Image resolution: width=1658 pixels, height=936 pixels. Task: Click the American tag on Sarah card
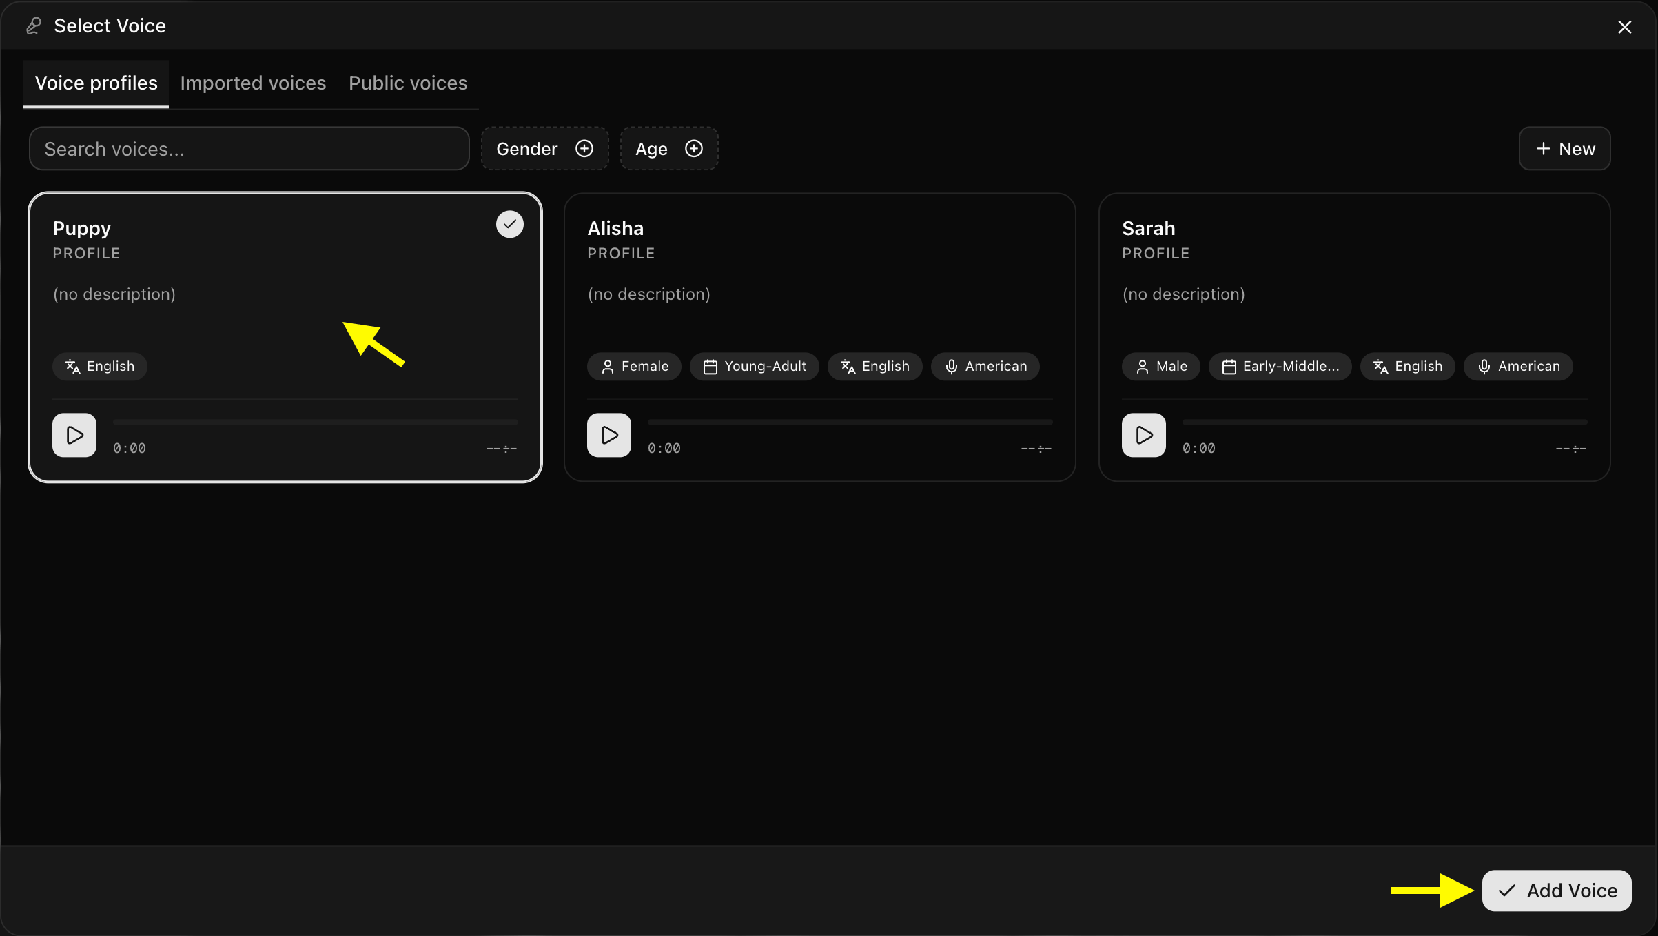1518,366
